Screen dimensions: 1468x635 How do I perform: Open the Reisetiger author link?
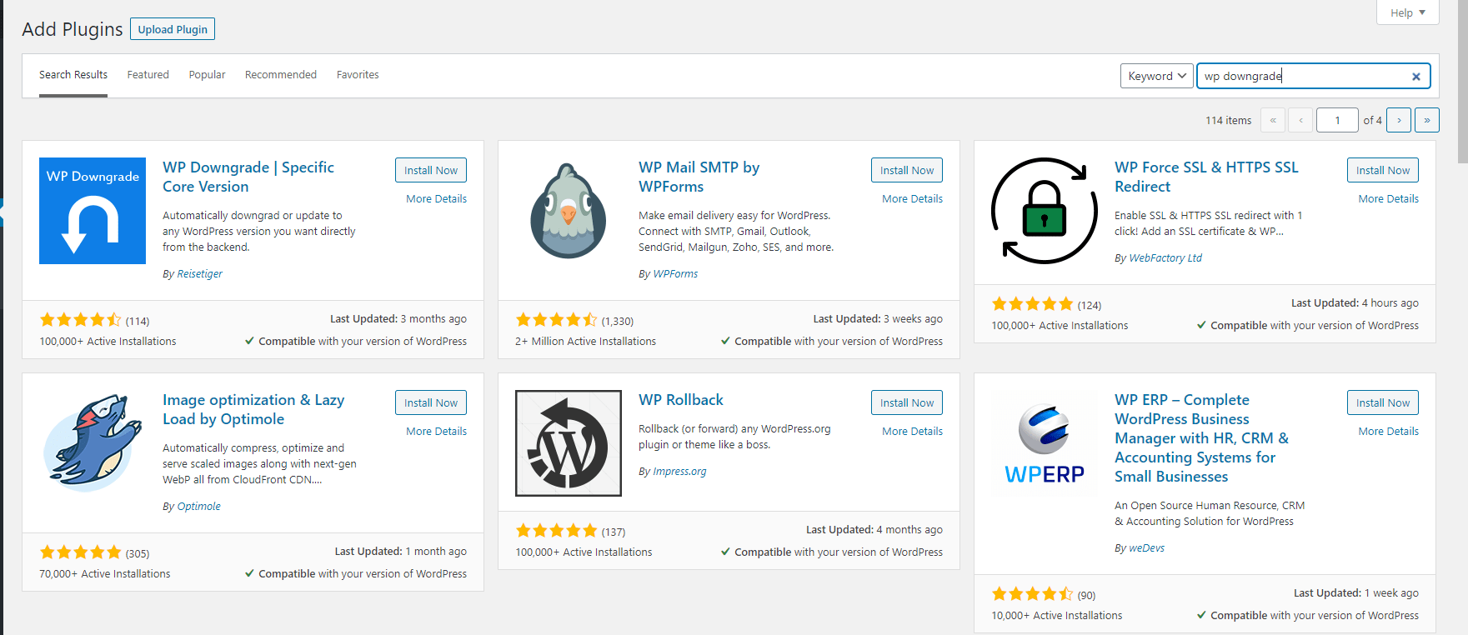pos(199,274)
